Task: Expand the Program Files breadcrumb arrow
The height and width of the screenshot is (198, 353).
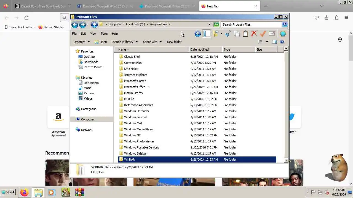Action: pos(170,24)
